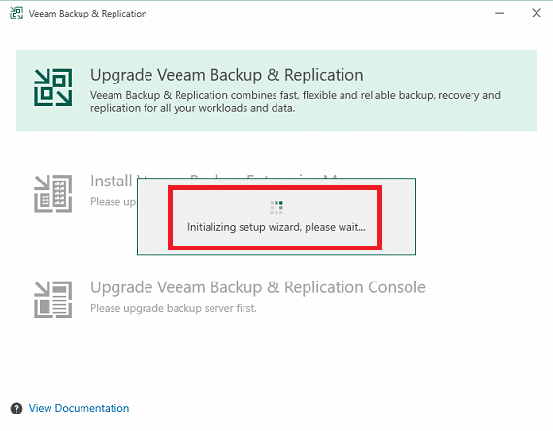Click the 'Initializing setup wizard, please wait...' message

click(x=276, y=227)
